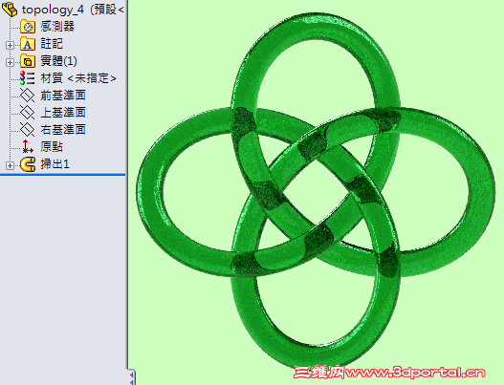The height and width of the screenshot is (385, 504).
Task: Select the 實體(1) label
Action: click(59, 61)
